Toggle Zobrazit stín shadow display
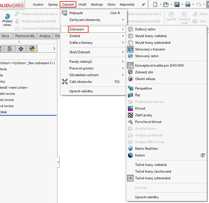 166,72
